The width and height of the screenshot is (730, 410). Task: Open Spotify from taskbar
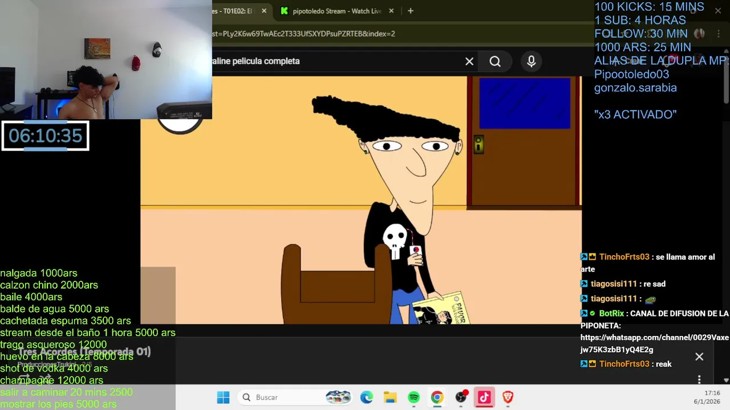pyautogui.click(x=414, y=397)
